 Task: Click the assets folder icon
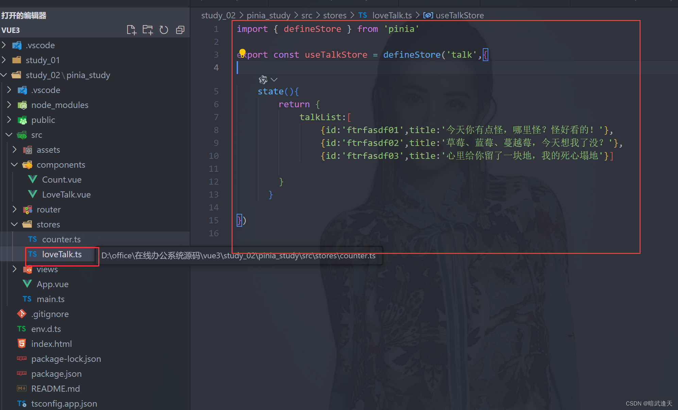coord(28,150)
